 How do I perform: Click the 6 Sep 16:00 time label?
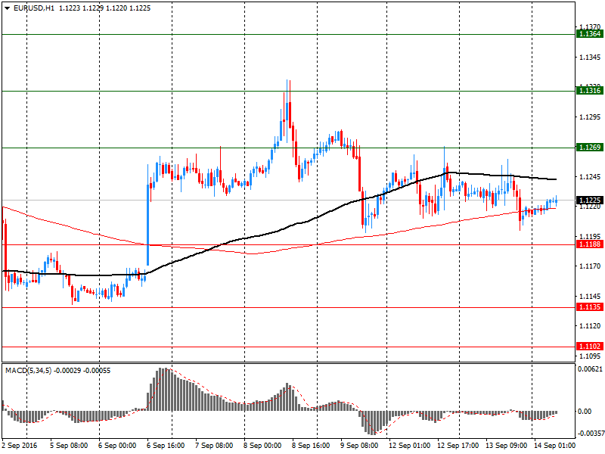pos(166,446)
